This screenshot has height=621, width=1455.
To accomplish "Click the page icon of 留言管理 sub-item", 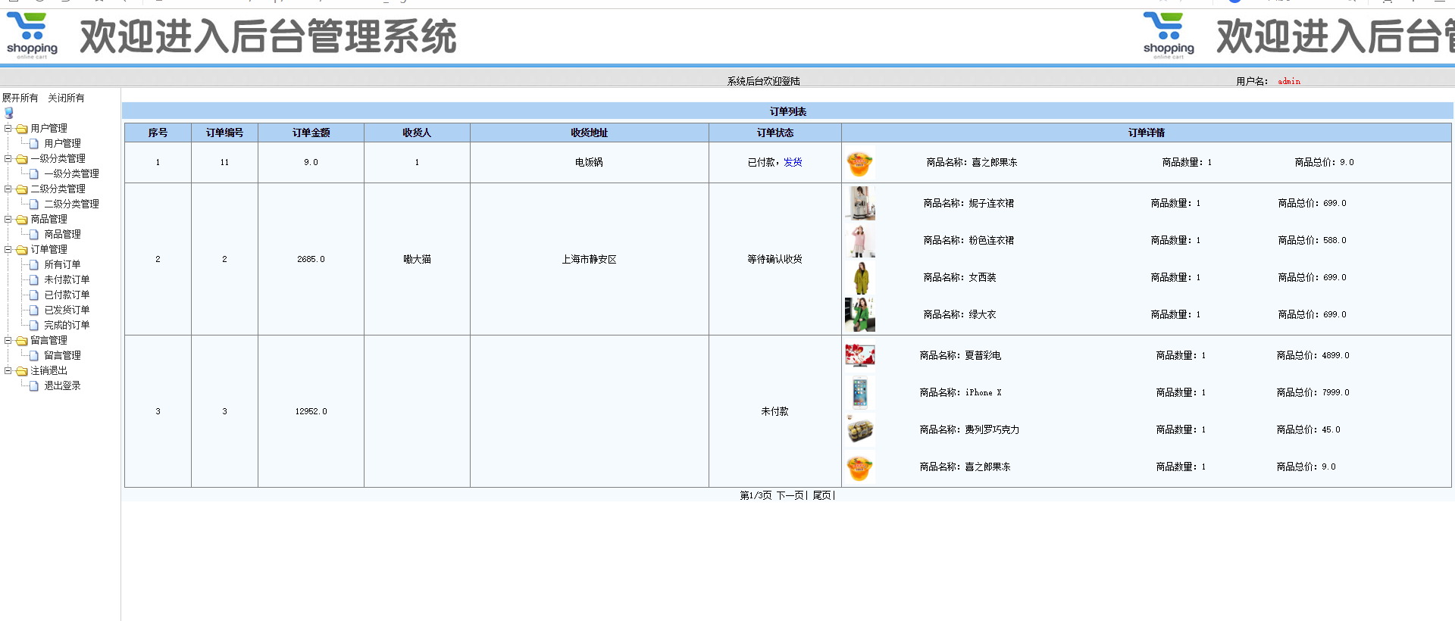I will click(x=34, y=355).
